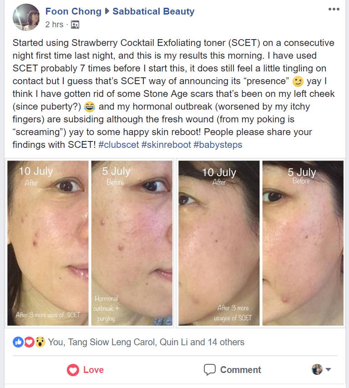Screen dimensions: 349x388
Task: Open the right before-after jawline photo
Action: tap(261, 243)
